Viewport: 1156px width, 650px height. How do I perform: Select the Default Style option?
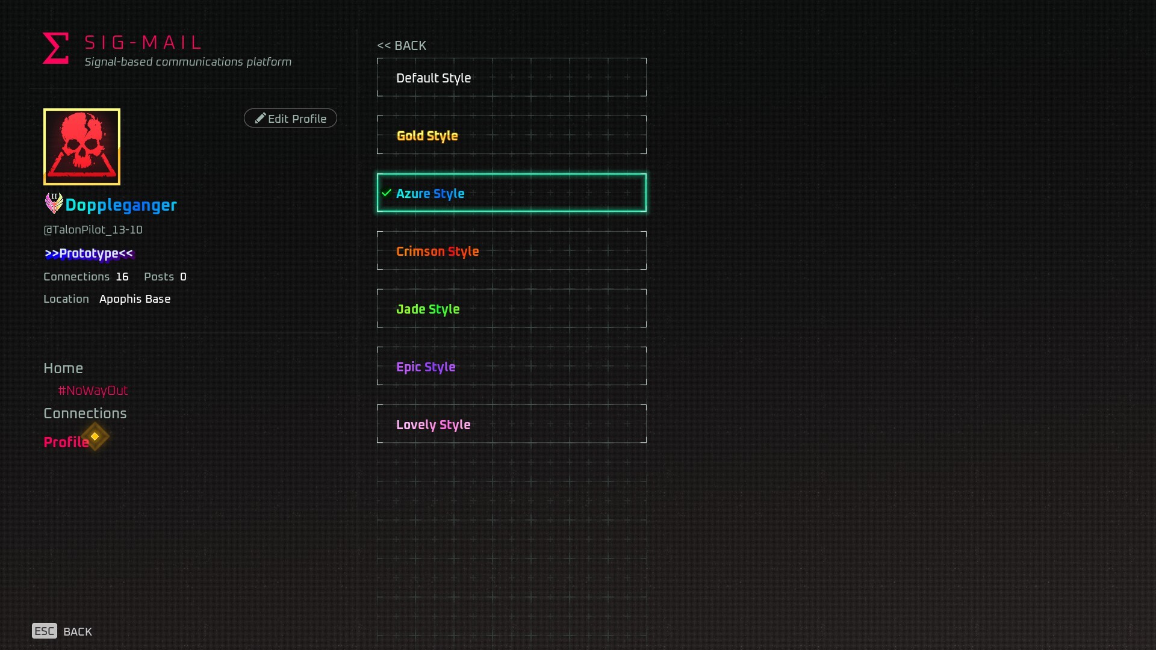coord(511,77)
